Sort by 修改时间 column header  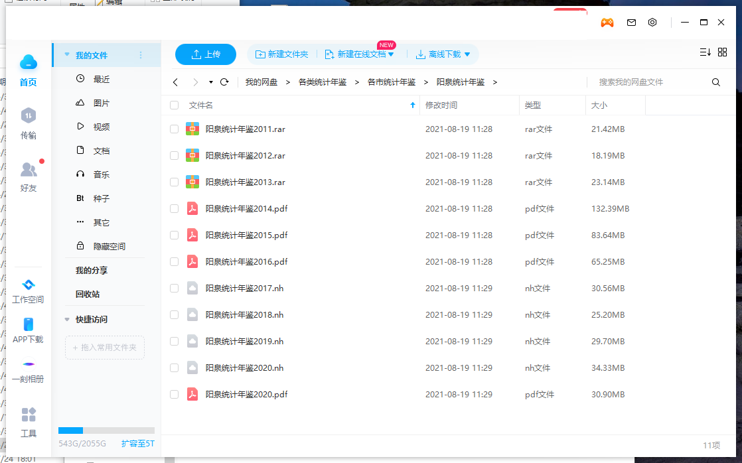pyautogui.click(x=441, y=105)
